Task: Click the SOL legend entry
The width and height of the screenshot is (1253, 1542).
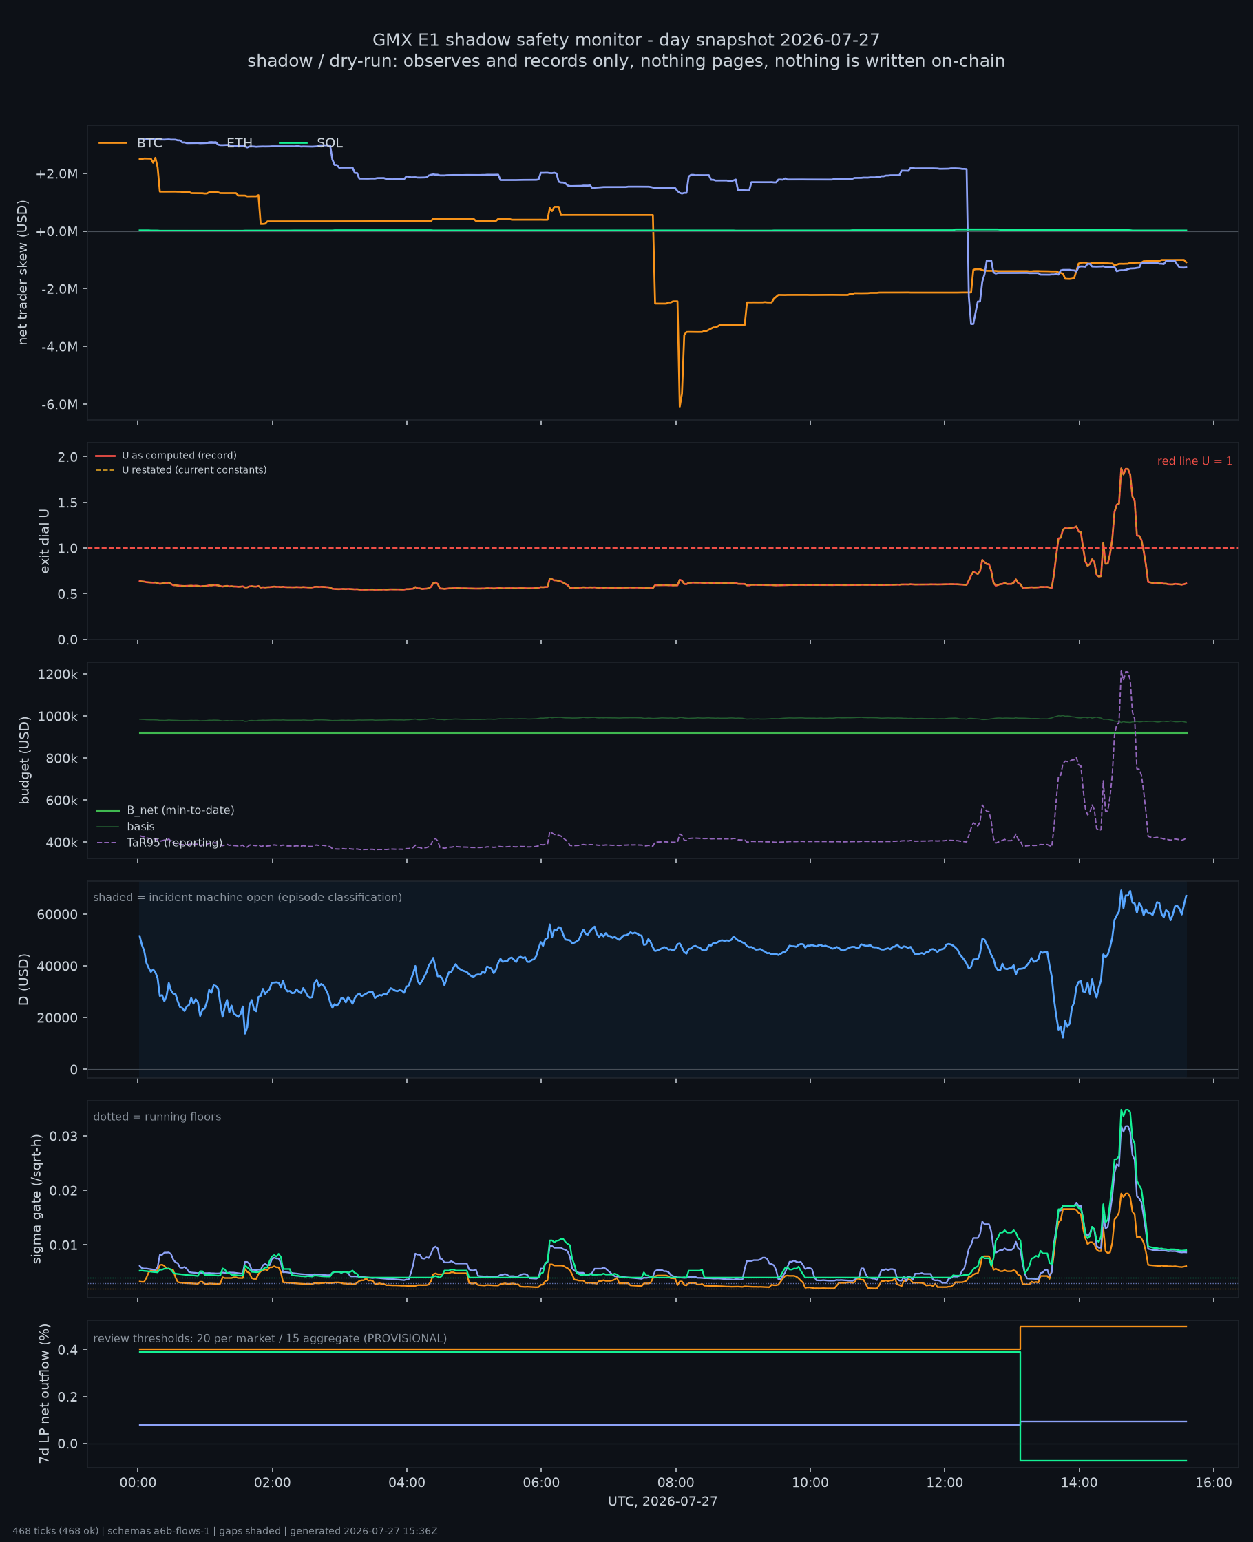Action: coord(310,143)
